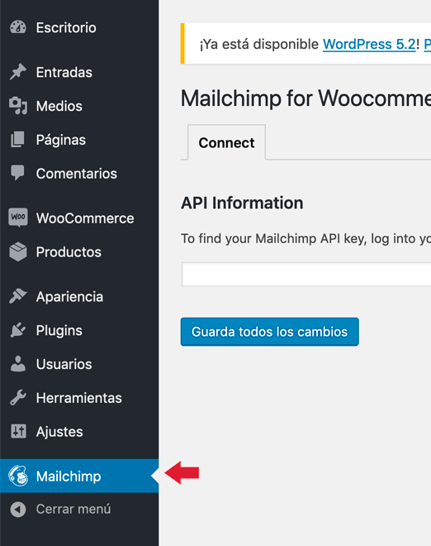Click Guarda todos los cambios button

click(270, 332)
